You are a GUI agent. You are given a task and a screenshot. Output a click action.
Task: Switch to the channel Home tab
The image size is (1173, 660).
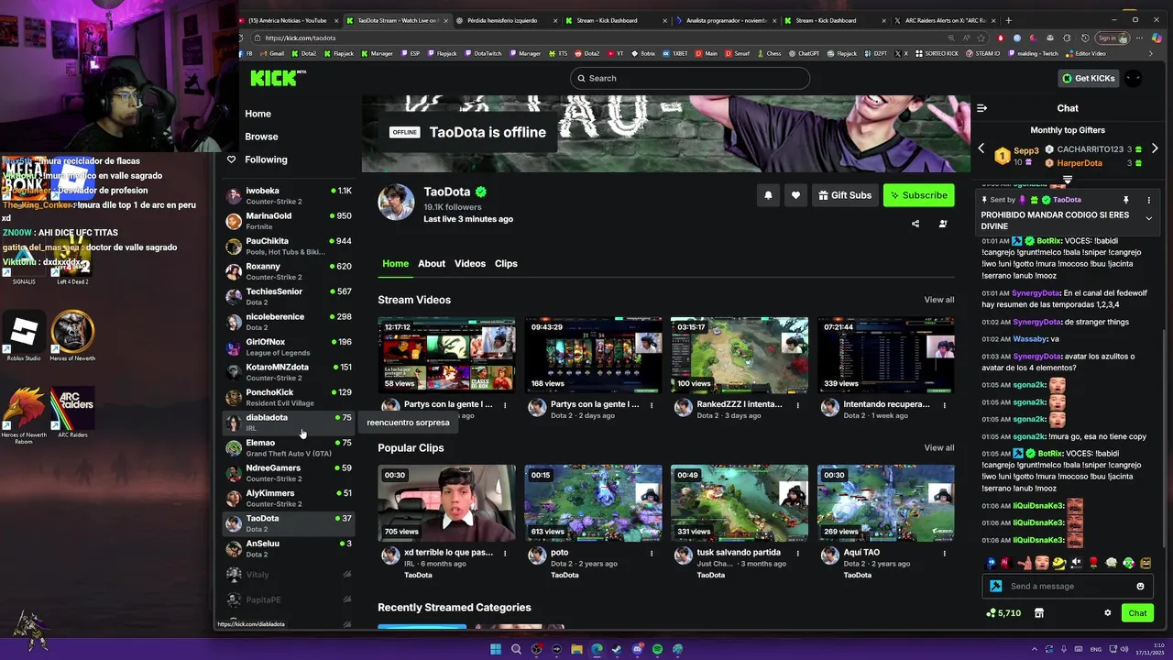click(x=396, y=264)
